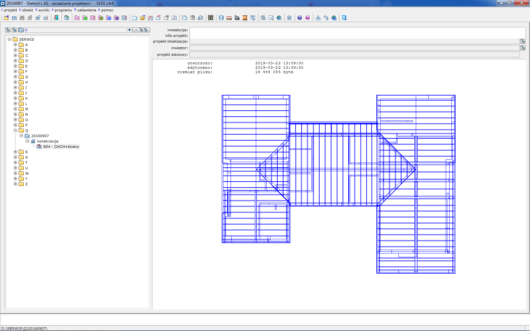The image size is (530, 331).
Task: Open the project path dropdown arrow
Action: tap(129, 30)
